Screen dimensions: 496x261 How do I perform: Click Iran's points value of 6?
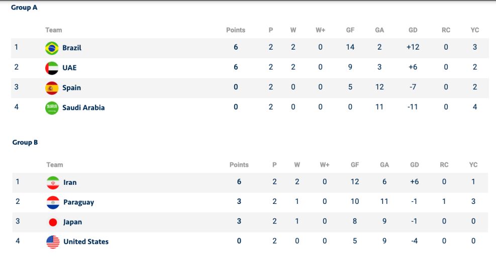pyautogui.click(x=239, y=182)
